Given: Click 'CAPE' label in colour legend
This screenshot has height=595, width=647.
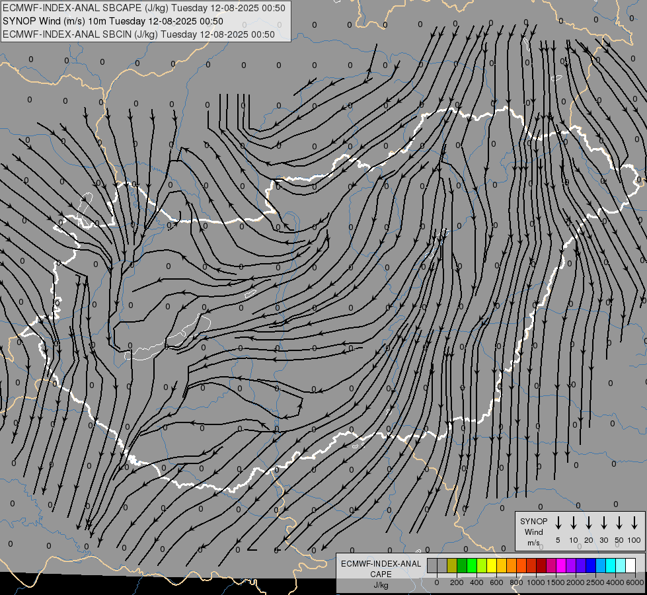Looking at the screenshot, I should [x=381, y=575].
